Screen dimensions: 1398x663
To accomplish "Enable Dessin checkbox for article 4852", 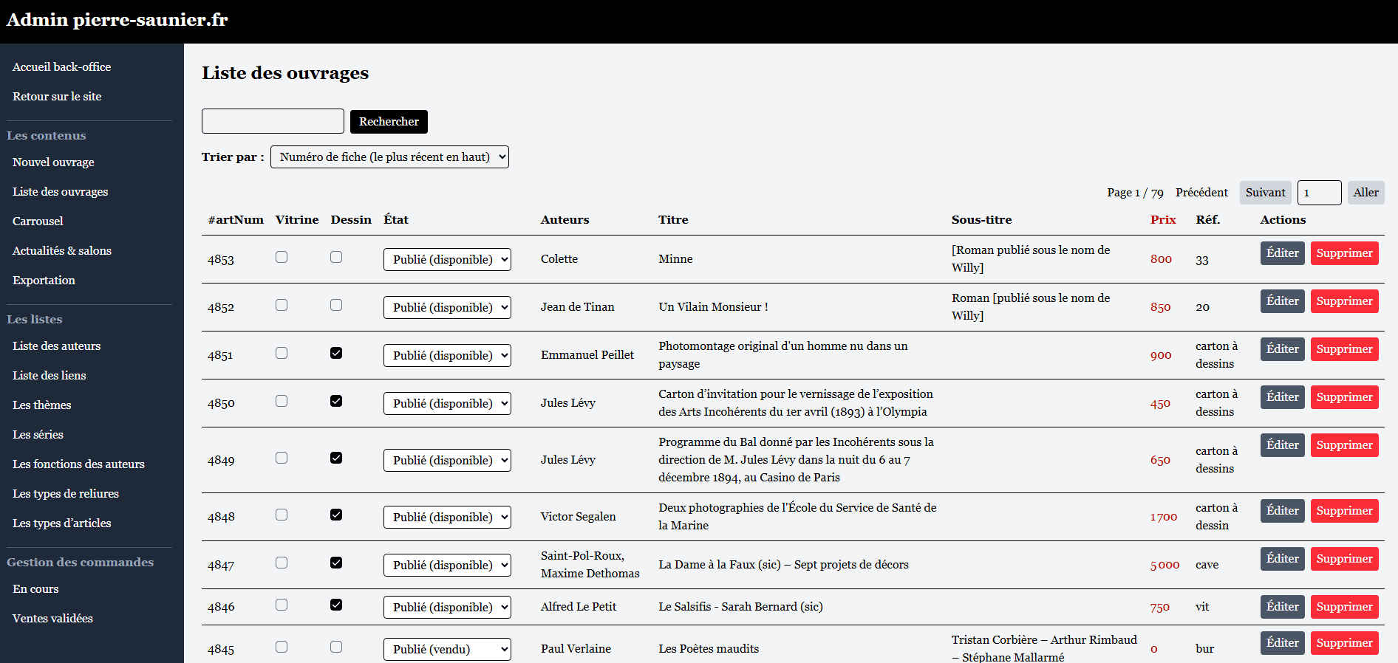I will click(336, 305).
